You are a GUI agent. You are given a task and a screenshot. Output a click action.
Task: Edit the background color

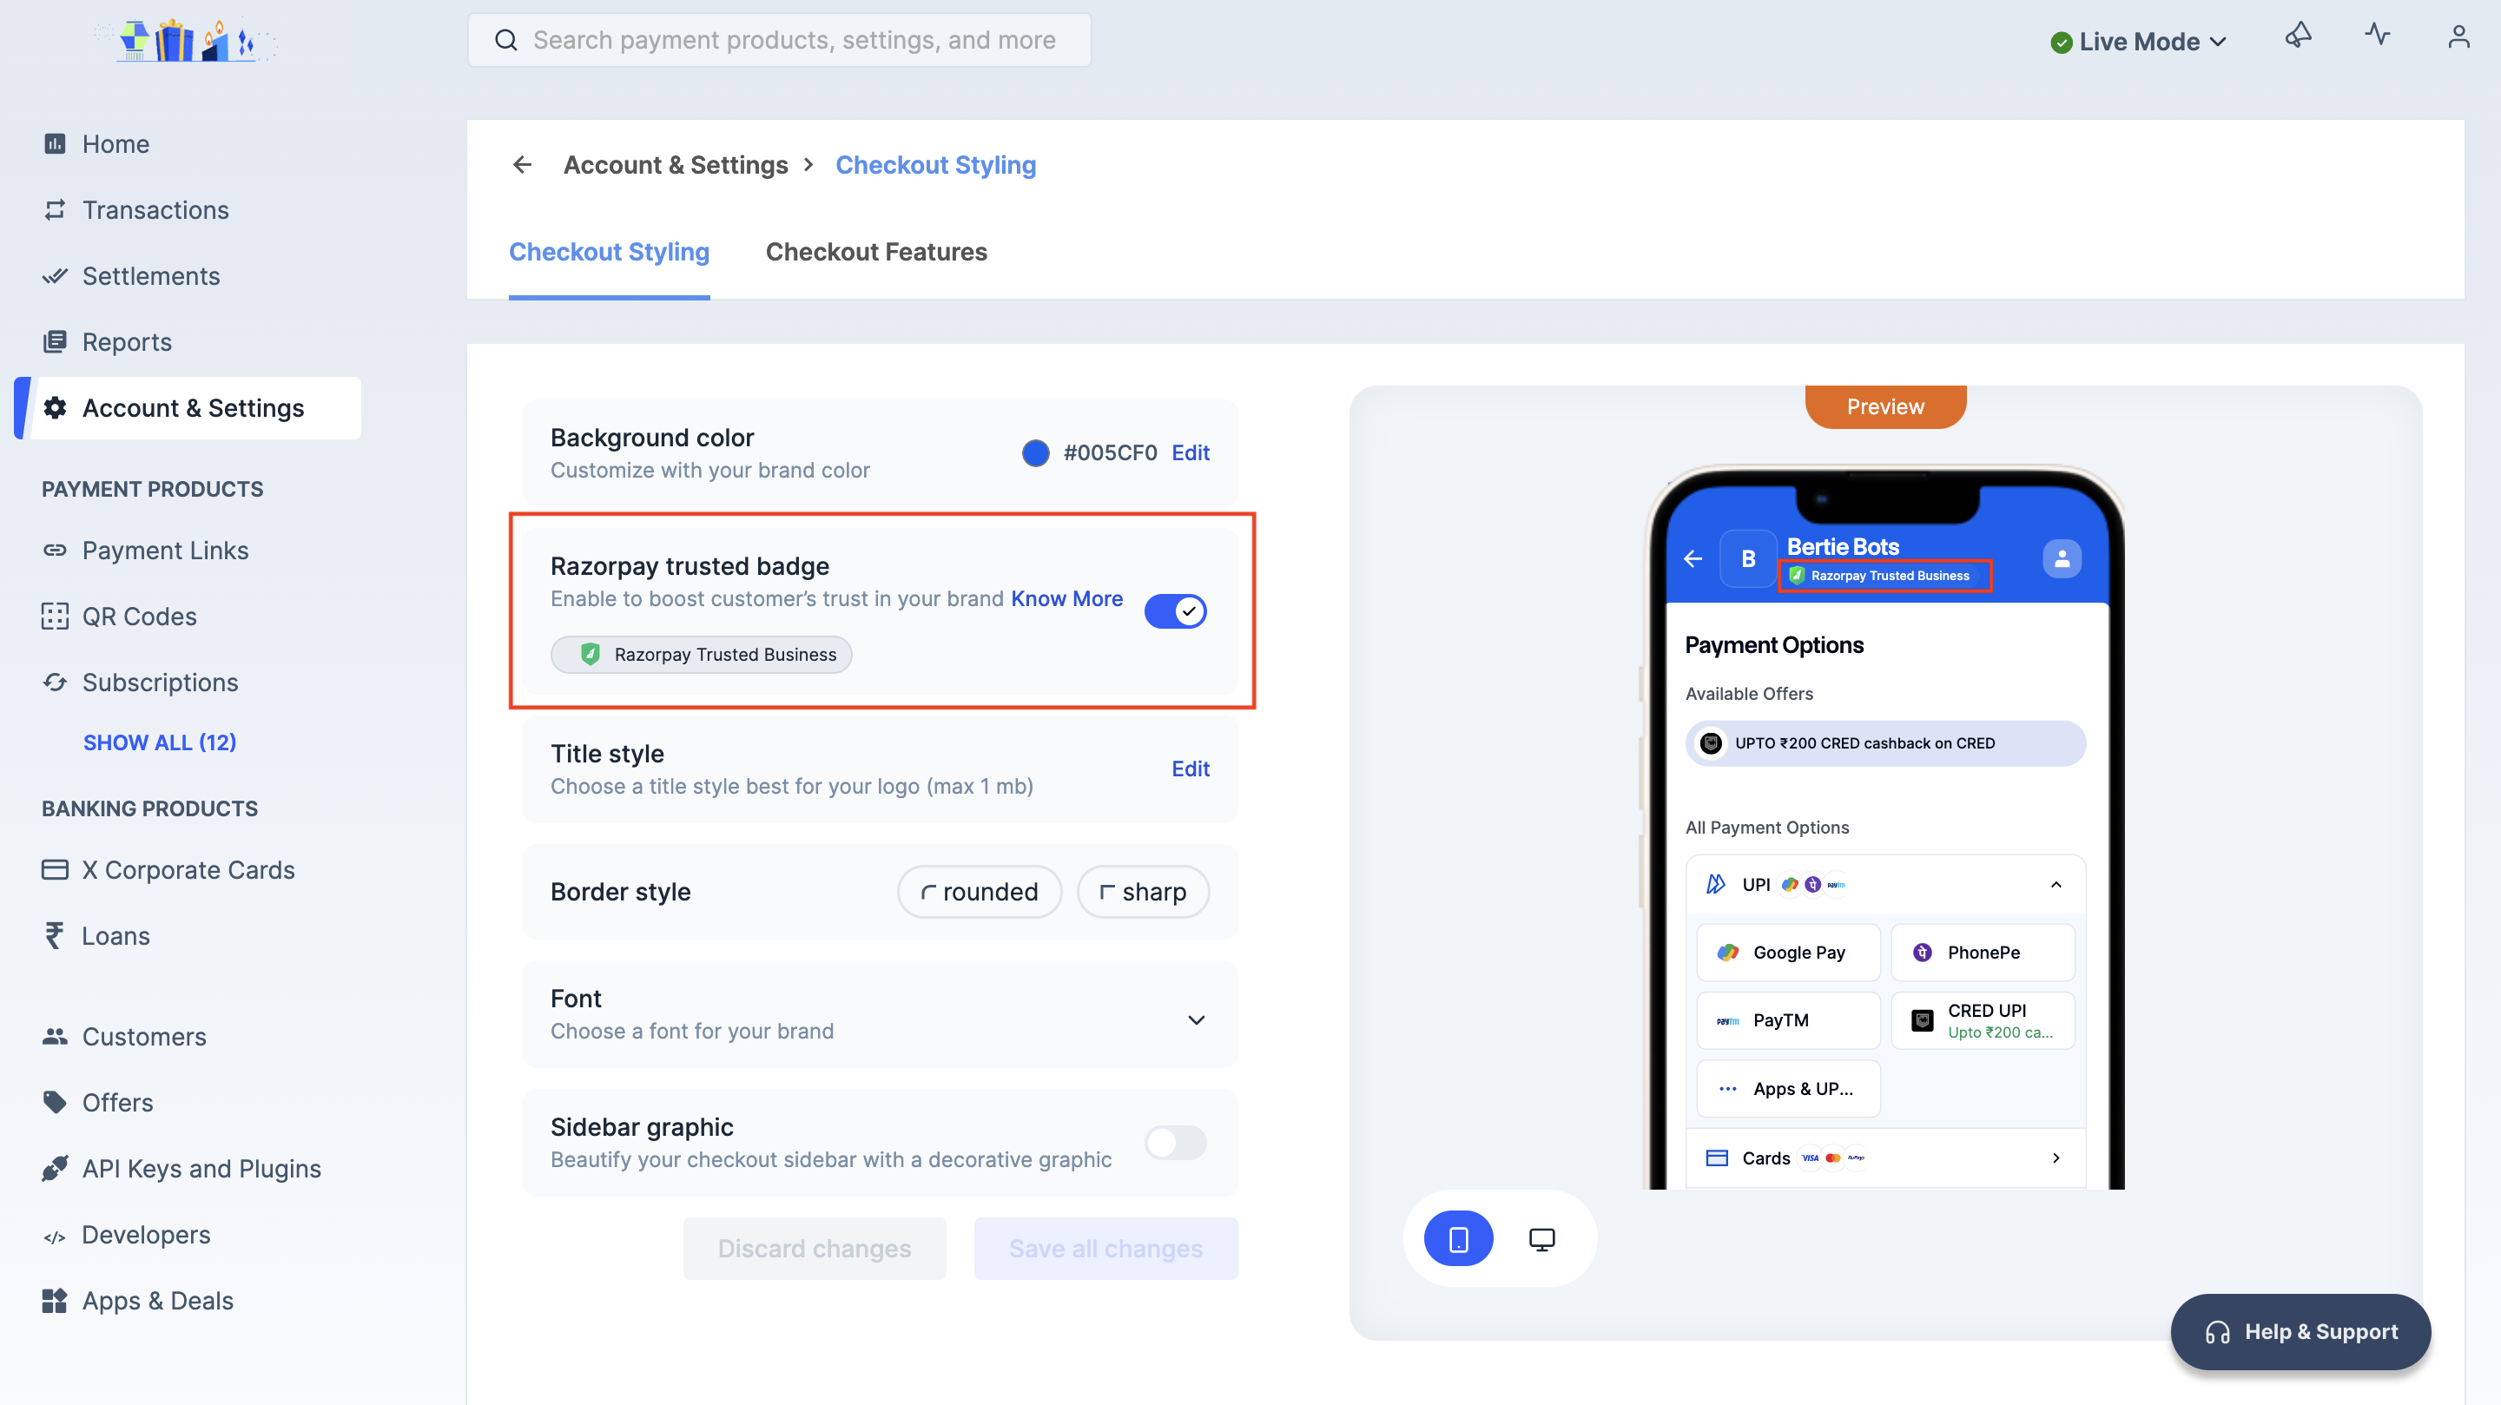(1191, 452)
